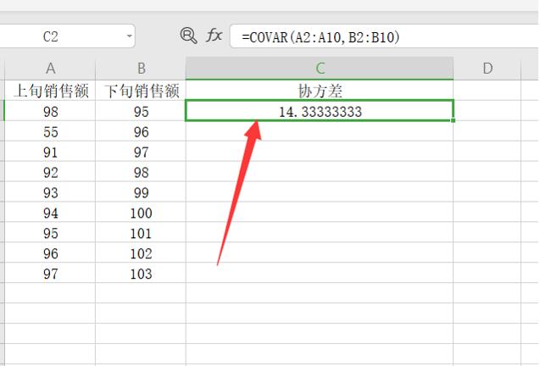The height and width of the screenshot is (366, 540).
Task: Select the column D header
Action: pyautogui.click(x=487, y=69)
